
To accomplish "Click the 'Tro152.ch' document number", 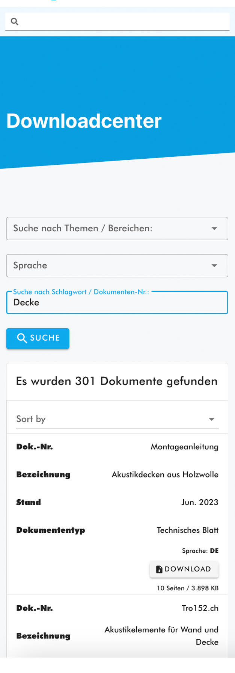I will 200,608.
